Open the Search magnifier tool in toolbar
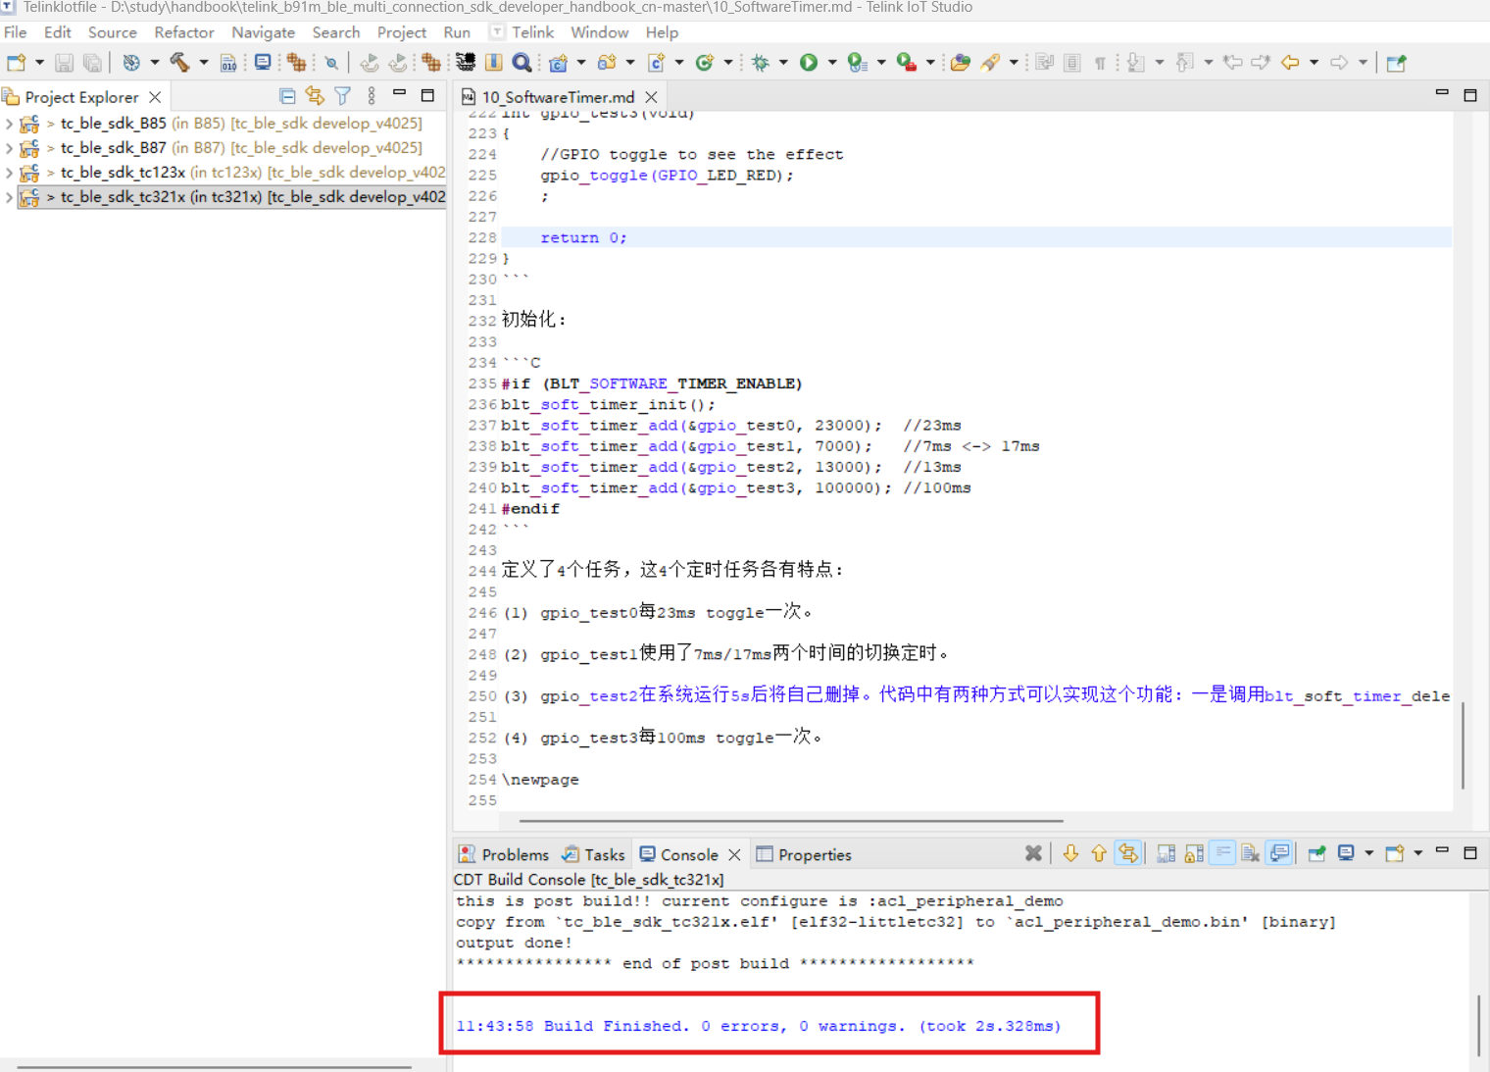Screen dimensions: 1490x1072 (522, 63)
